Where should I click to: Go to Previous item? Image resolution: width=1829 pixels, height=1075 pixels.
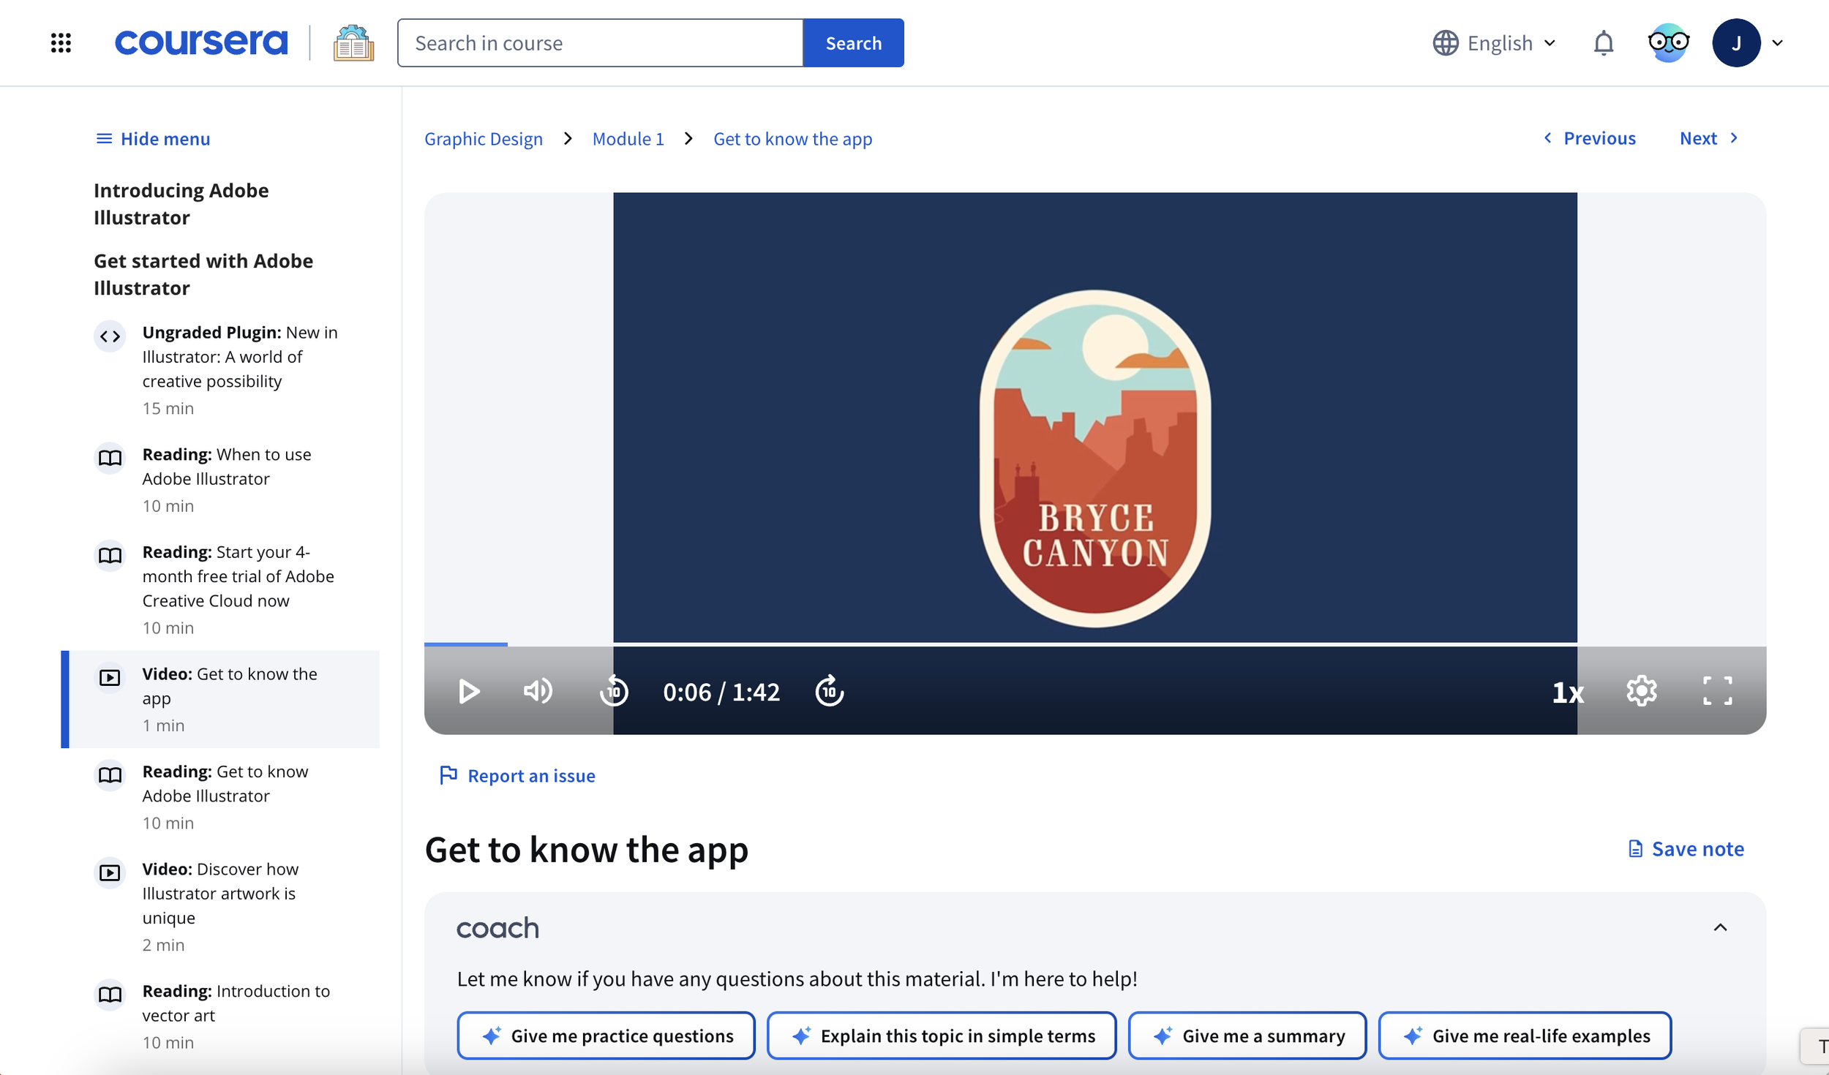[x=1589, y=137]
